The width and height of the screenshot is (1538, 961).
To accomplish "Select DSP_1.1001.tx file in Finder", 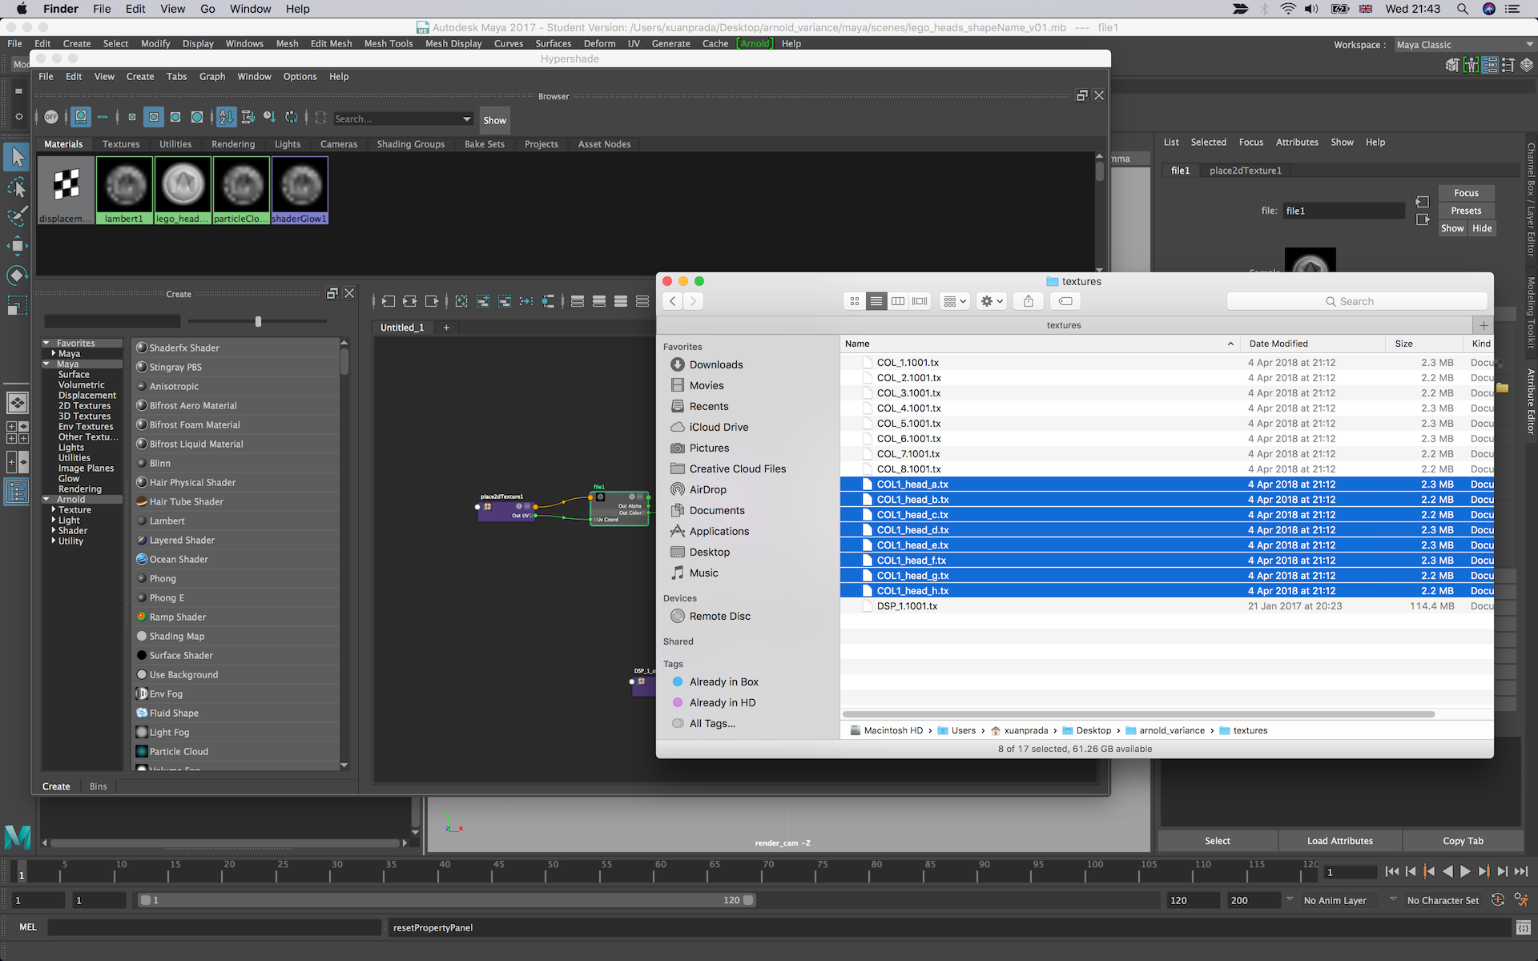I will 1166,606.
